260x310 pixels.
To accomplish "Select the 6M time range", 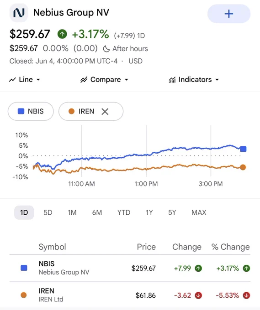I will point(97,212).
